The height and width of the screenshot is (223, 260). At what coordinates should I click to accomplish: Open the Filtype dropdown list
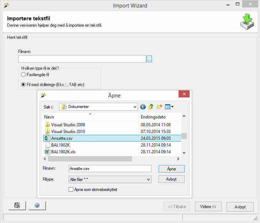[x=148, y=180]
